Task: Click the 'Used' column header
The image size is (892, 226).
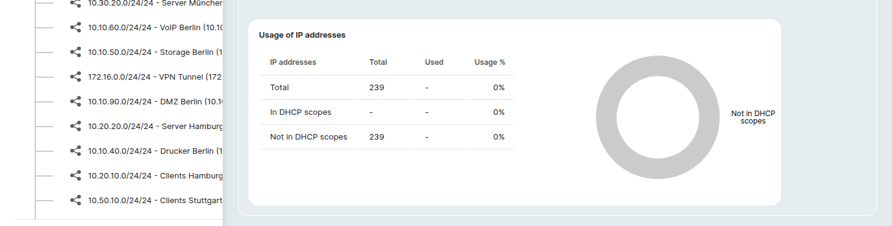Action: [434, 62]
